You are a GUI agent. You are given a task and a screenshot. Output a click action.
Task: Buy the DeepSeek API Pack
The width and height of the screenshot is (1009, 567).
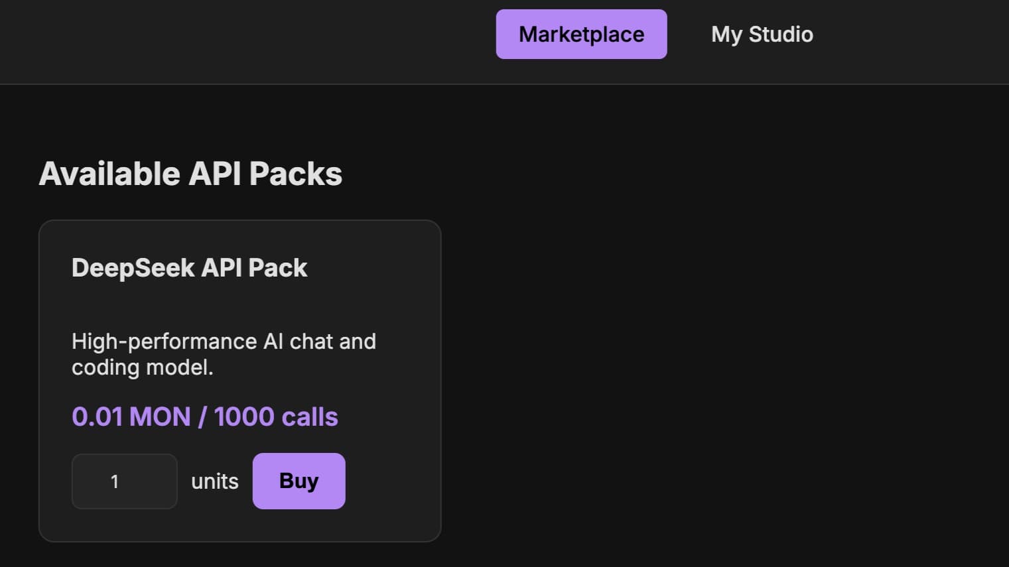click(x=299, y=481)
